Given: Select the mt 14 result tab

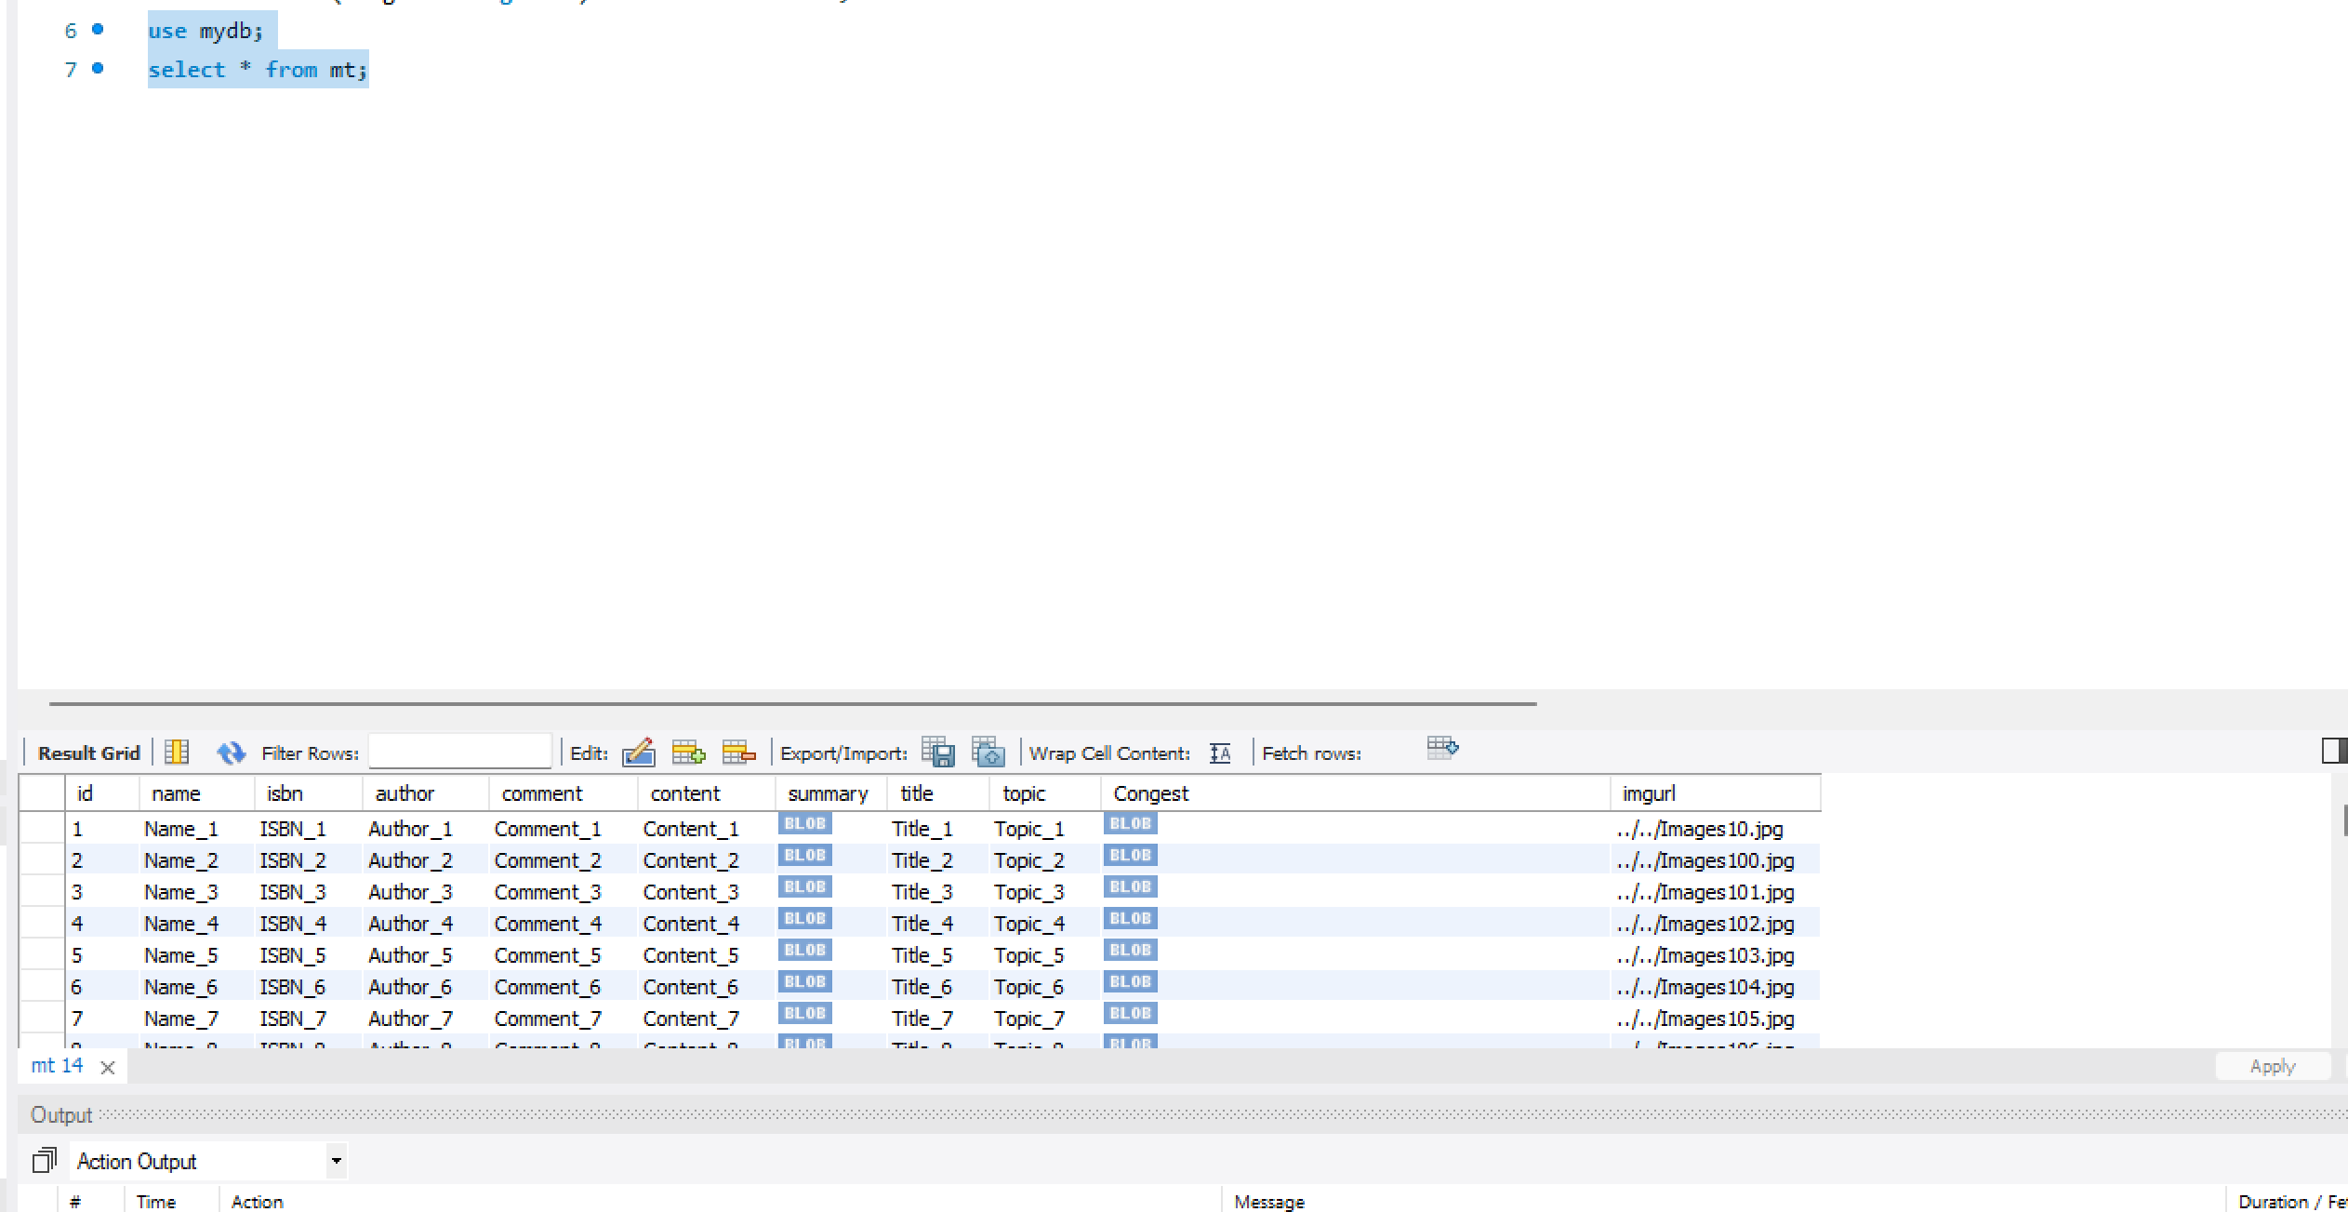Looking at the screenshot, I should click(57, 1065).
